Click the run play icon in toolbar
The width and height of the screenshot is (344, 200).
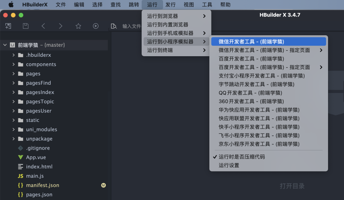coord(96,26)
